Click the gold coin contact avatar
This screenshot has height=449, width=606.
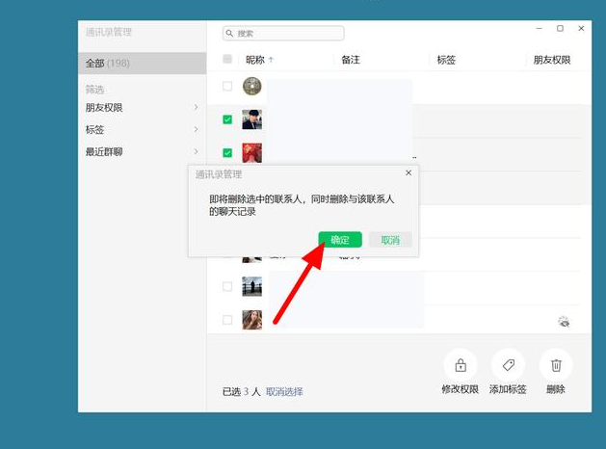click(251, 87)
